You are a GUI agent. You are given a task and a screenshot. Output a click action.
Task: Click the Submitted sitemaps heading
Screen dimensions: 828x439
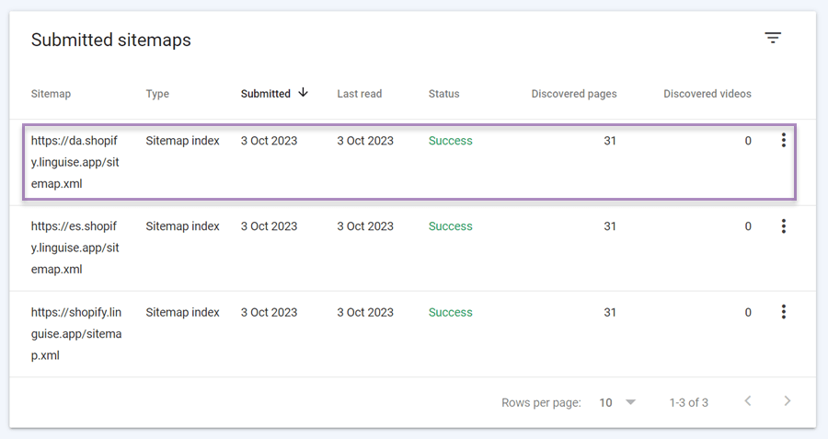tap(111, 40)
